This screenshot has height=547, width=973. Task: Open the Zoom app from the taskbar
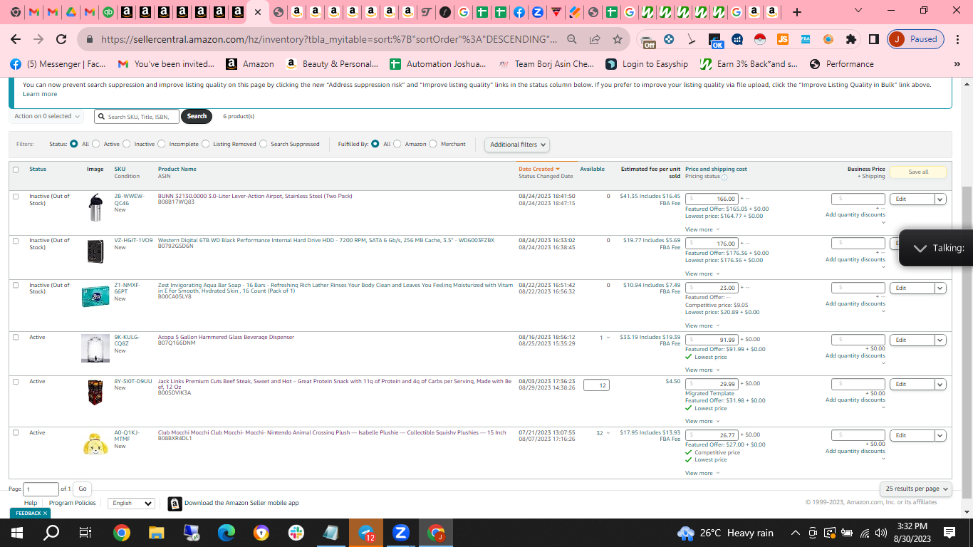pos(401,533)
